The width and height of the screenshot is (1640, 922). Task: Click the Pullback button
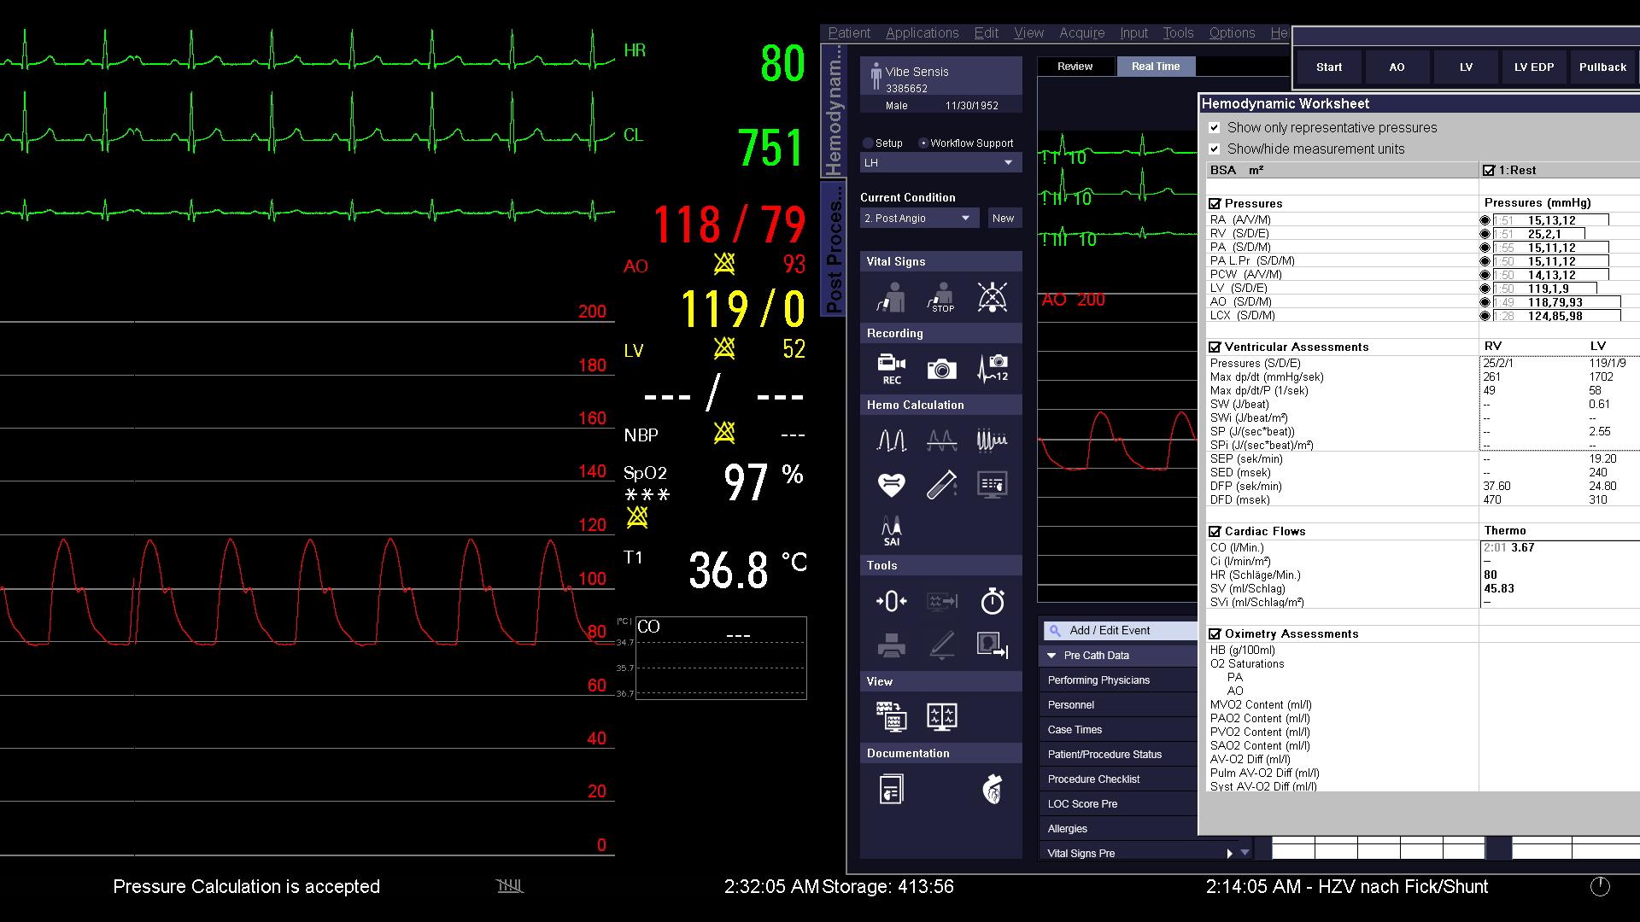(x=1603, y=67)
